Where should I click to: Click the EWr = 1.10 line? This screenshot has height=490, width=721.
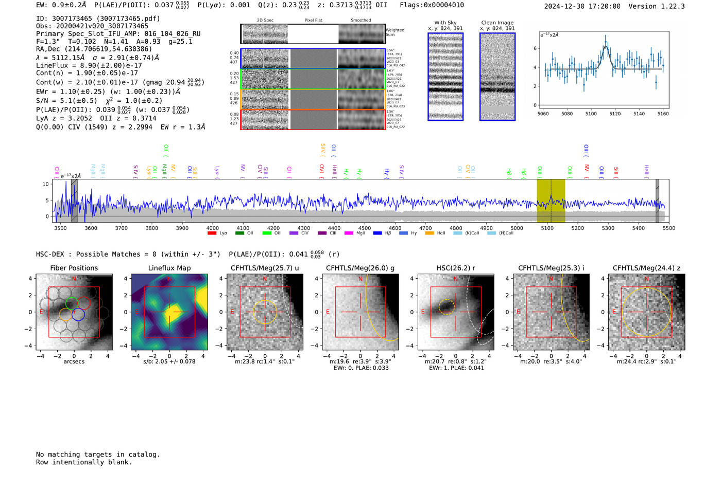tap(108, 92)
